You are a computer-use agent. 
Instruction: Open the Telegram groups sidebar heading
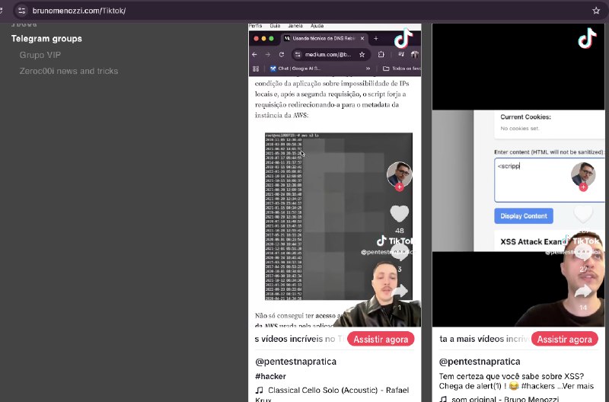click(x=46, y=39)
